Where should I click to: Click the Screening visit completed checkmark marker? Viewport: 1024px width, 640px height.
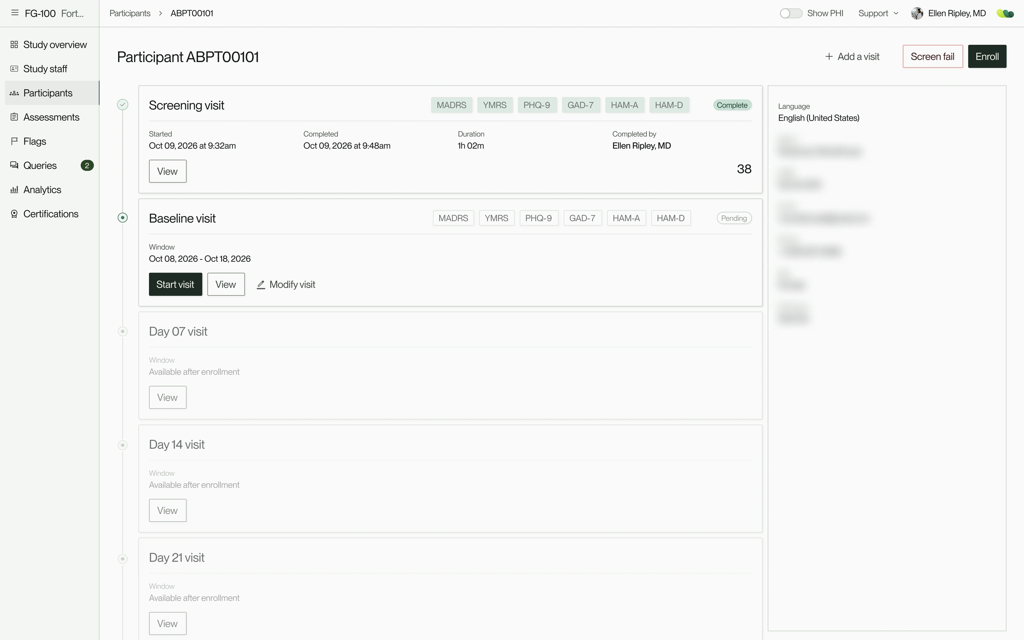coord(123,105)
